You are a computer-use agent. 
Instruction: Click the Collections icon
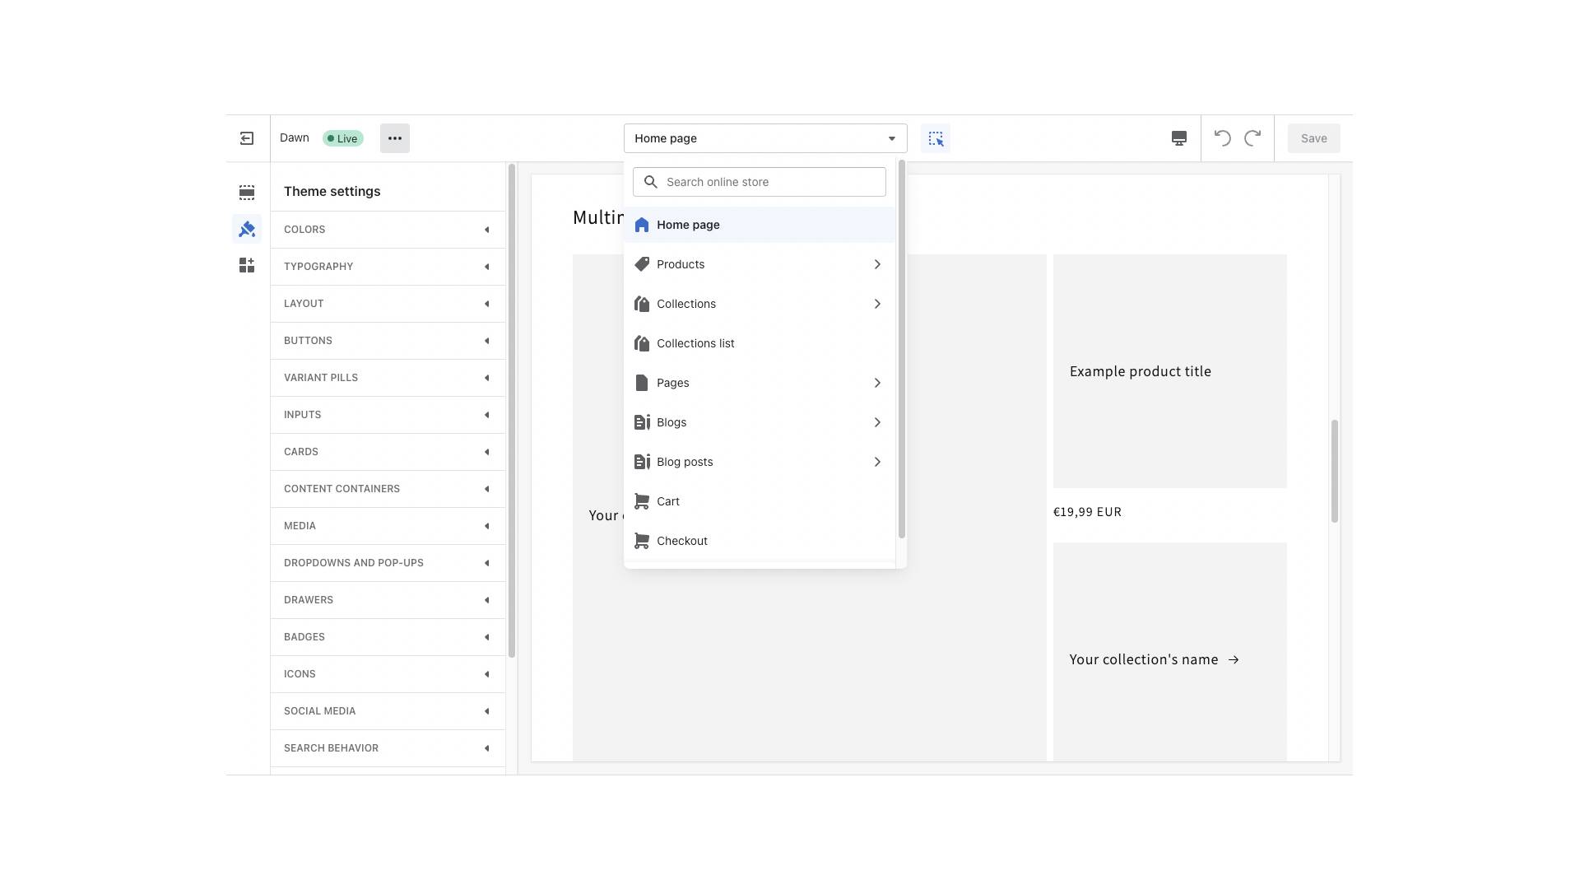coord(642,304)
